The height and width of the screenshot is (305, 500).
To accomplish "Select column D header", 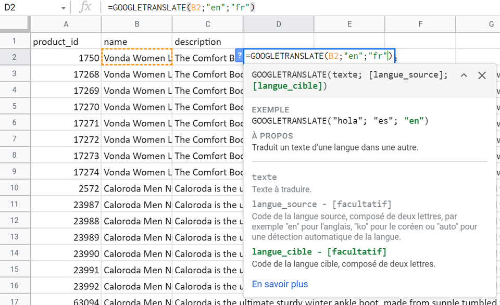I will [278, 24].
